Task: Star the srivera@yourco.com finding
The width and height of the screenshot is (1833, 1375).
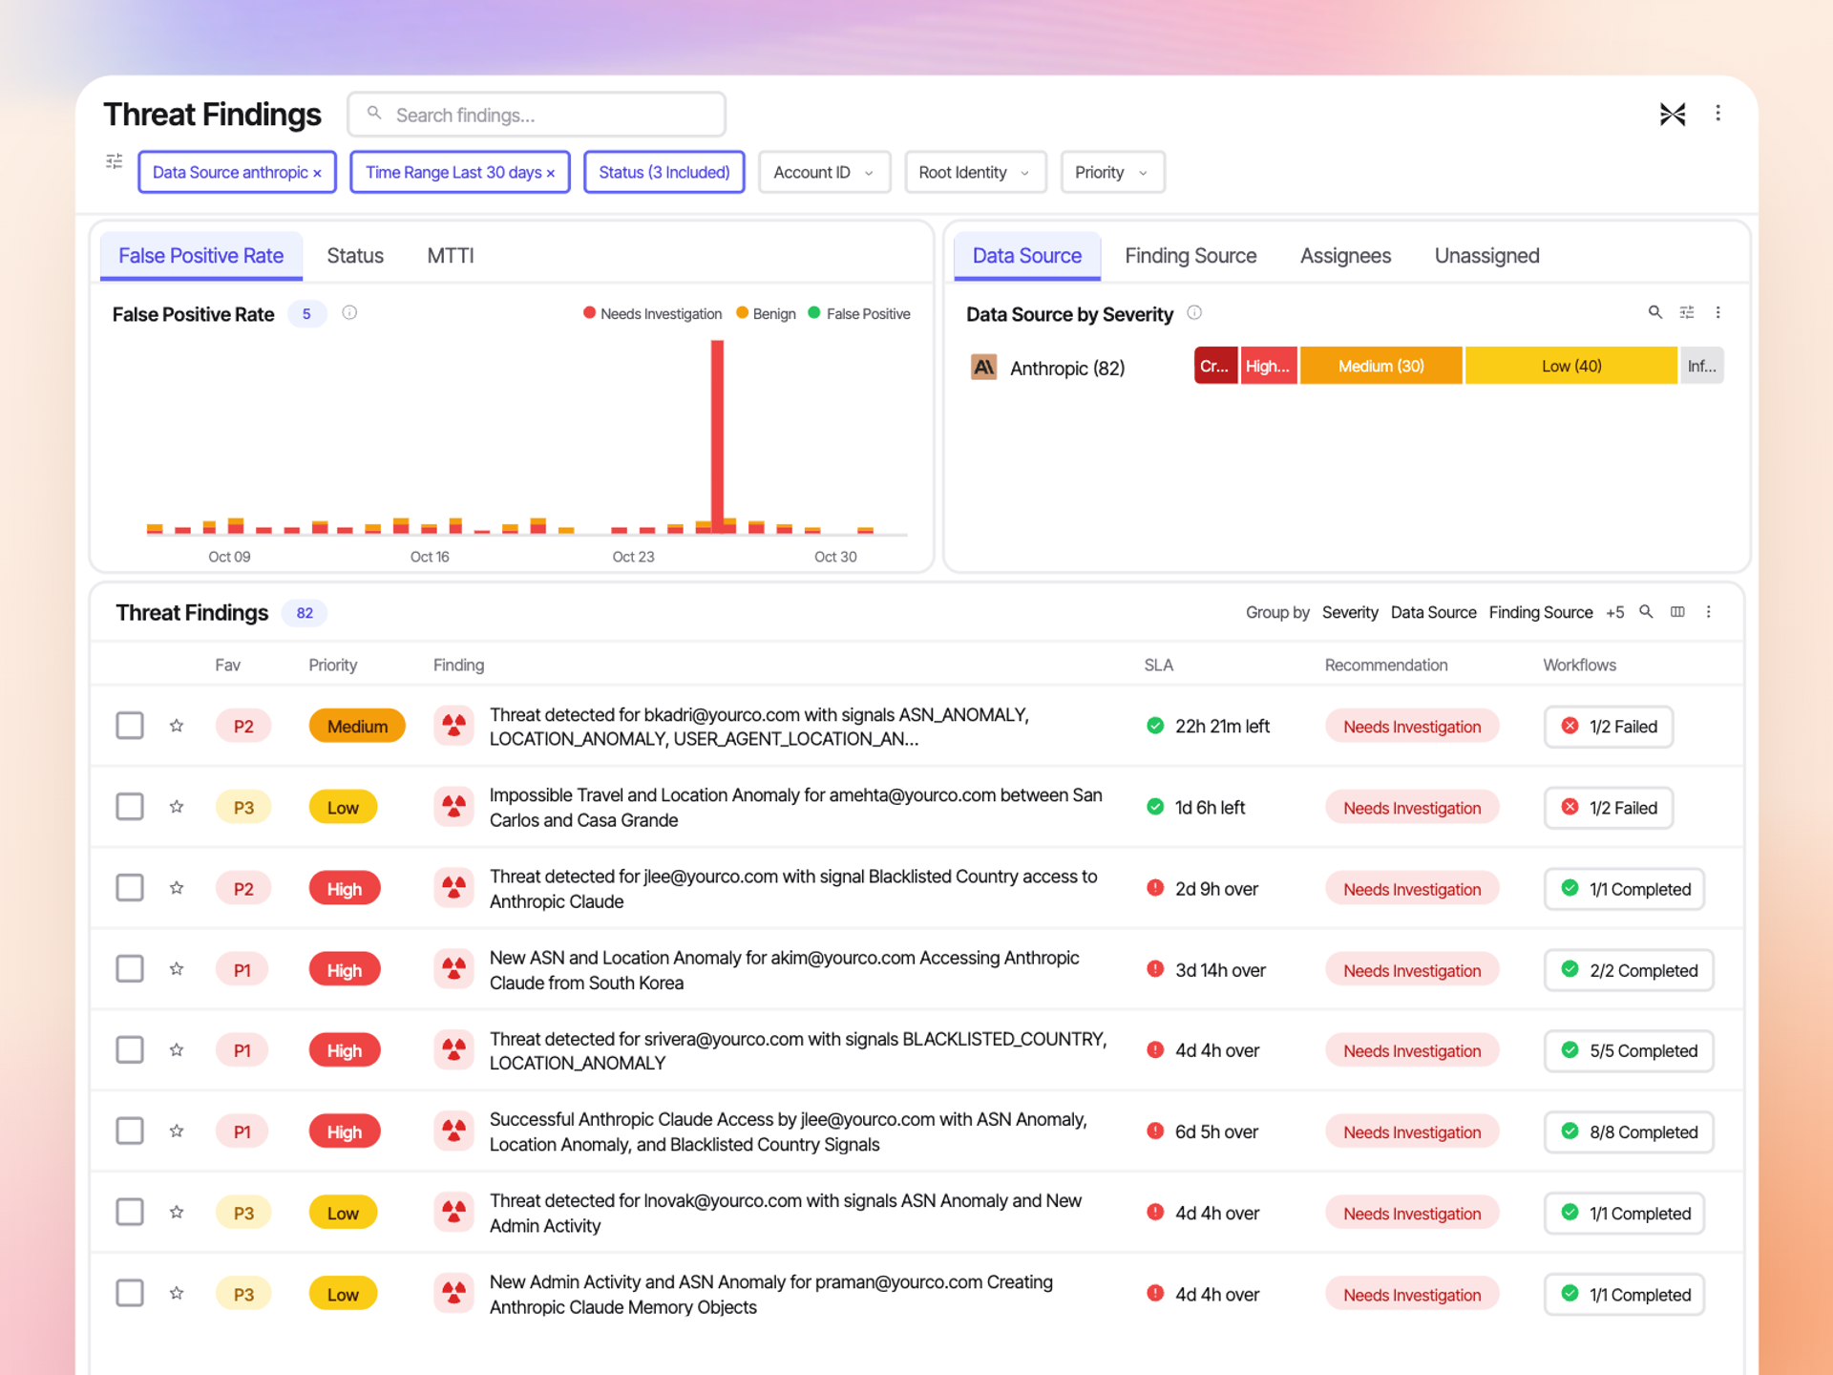Action: point(177,1050)
